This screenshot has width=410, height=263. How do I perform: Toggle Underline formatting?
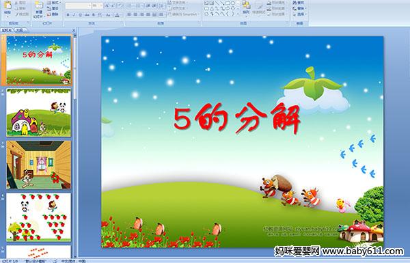81,15
